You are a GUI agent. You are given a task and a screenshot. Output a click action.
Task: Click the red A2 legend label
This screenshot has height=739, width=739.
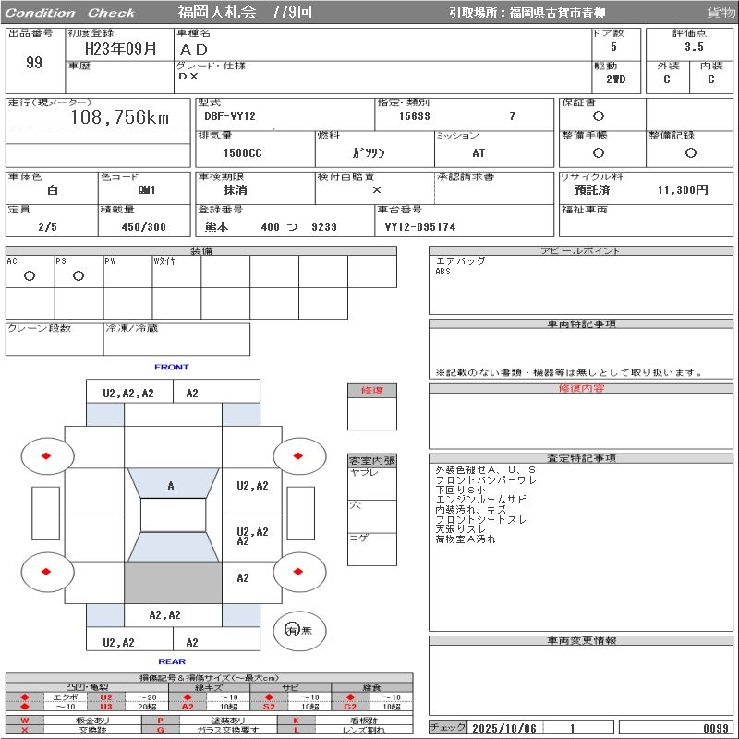188,707
